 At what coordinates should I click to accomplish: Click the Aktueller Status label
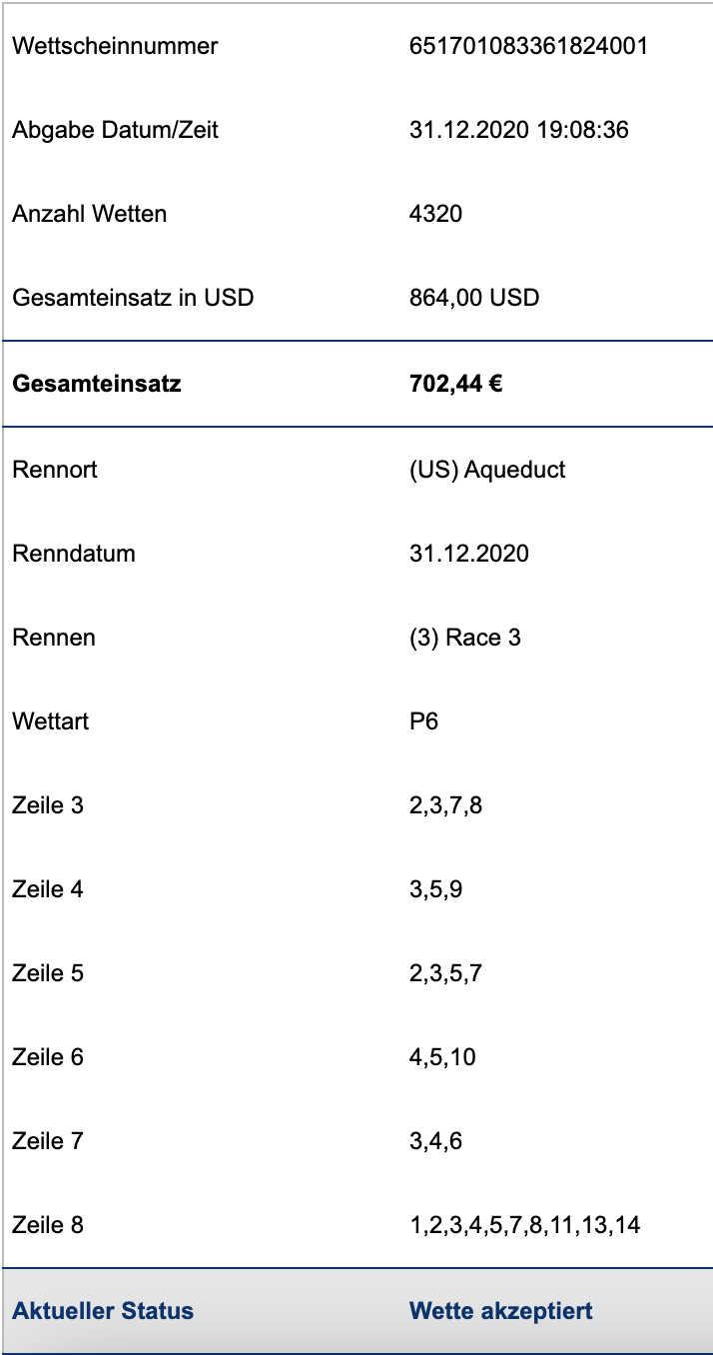(103, 1310)
